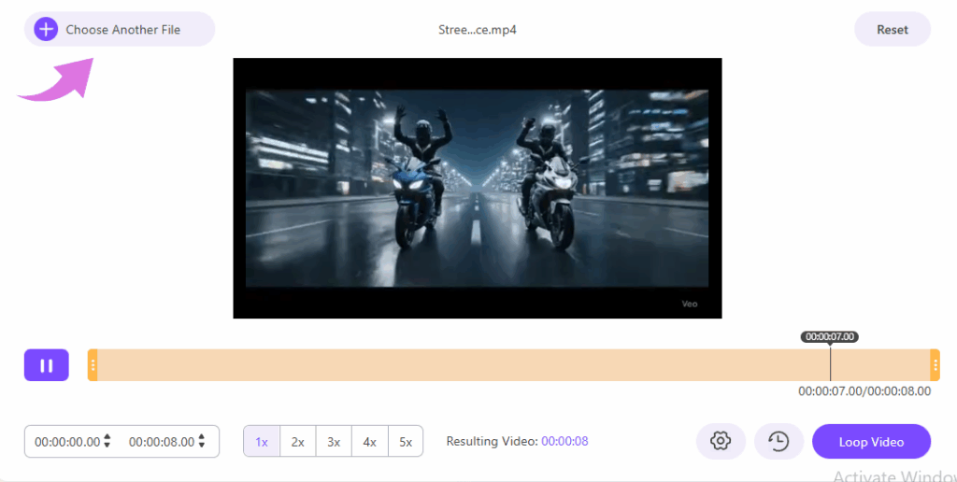Click the motorcycle video preview
957x482 pixels.
pos(477,188)
